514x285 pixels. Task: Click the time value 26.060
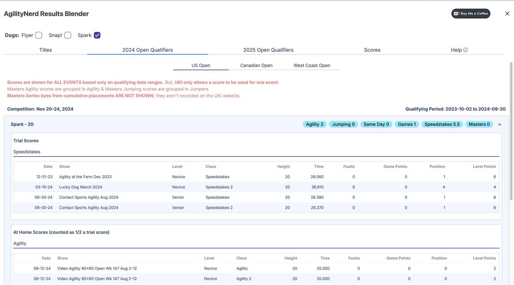[317, 177]
